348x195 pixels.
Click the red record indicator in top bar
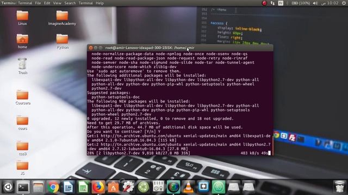click(264, 3)
